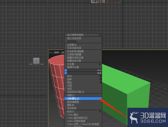Image resolution: width=168 pixels, height=127 pixels.
Task: Open 管理状态集... menu entry
Action: click(83, 67)
